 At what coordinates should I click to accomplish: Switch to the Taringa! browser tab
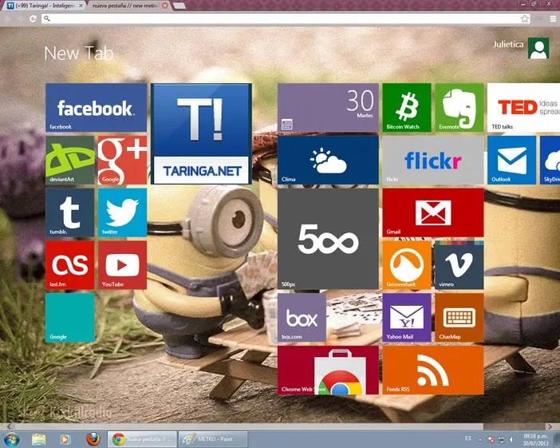(45, 6)
